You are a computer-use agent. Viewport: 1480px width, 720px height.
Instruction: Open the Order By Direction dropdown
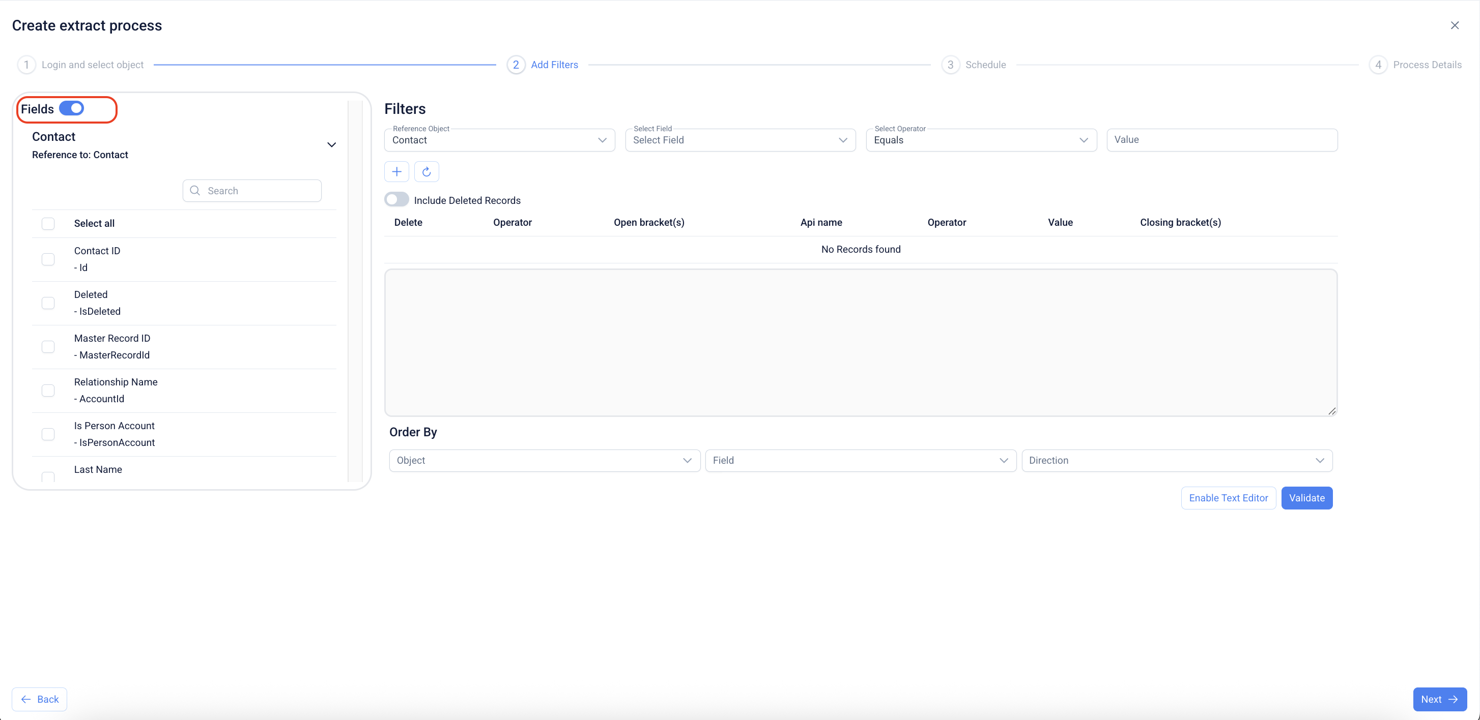[x=1176, y=461]
